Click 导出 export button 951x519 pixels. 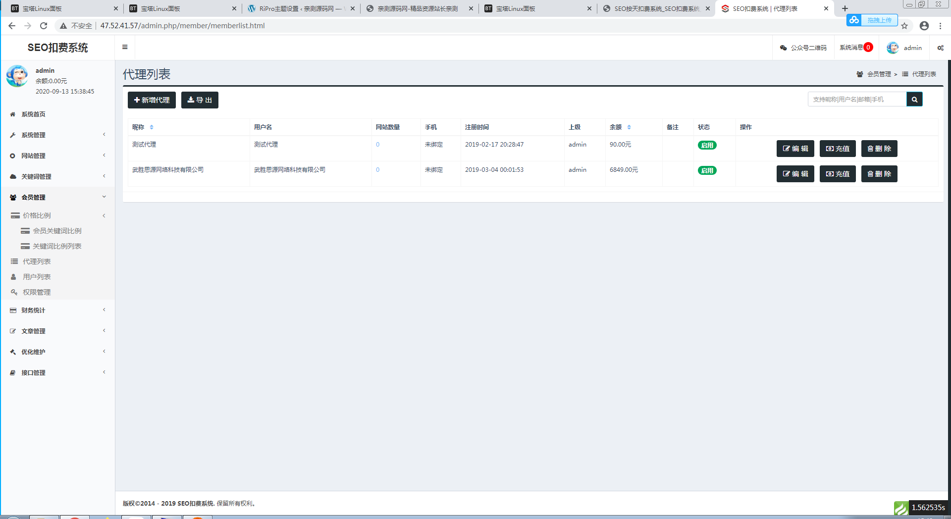[x=200, y=100]
